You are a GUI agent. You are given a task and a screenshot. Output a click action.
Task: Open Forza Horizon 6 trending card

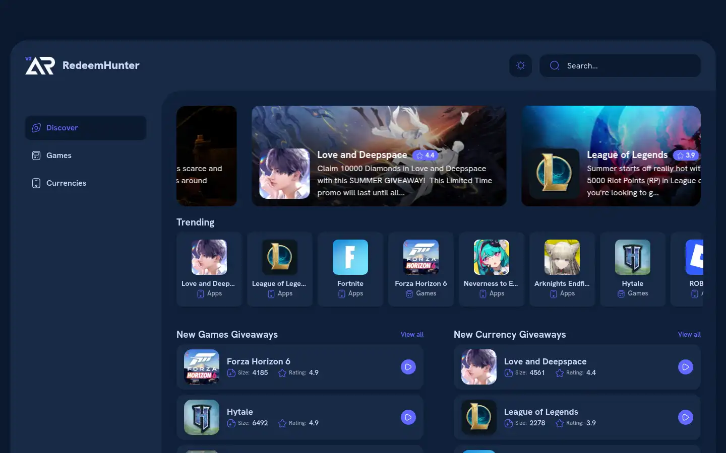click(421, 269)
